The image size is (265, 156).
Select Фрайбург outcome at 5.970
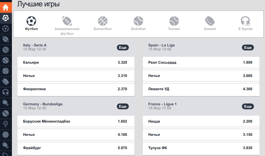76,148
